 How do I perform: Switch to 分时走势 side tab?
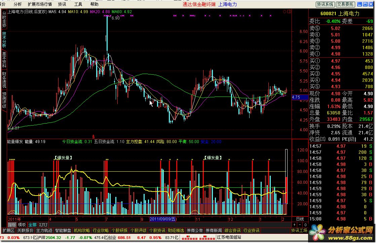pos(4,20)
